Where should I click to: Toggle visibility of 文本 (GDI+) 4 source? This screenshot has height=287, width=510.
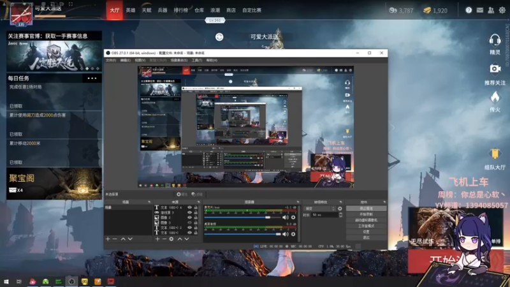click(x=189, y=207)
